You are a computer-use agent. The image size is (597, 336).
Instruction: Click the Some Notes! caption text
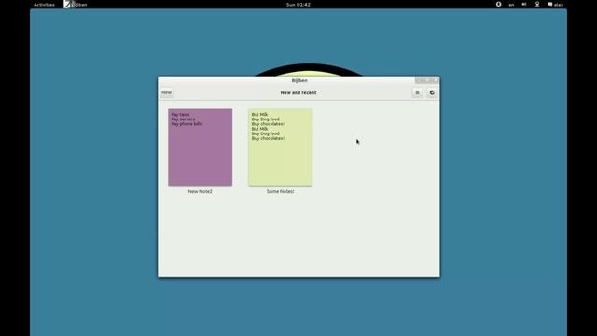pyautogui.click(x=280, y=191)
